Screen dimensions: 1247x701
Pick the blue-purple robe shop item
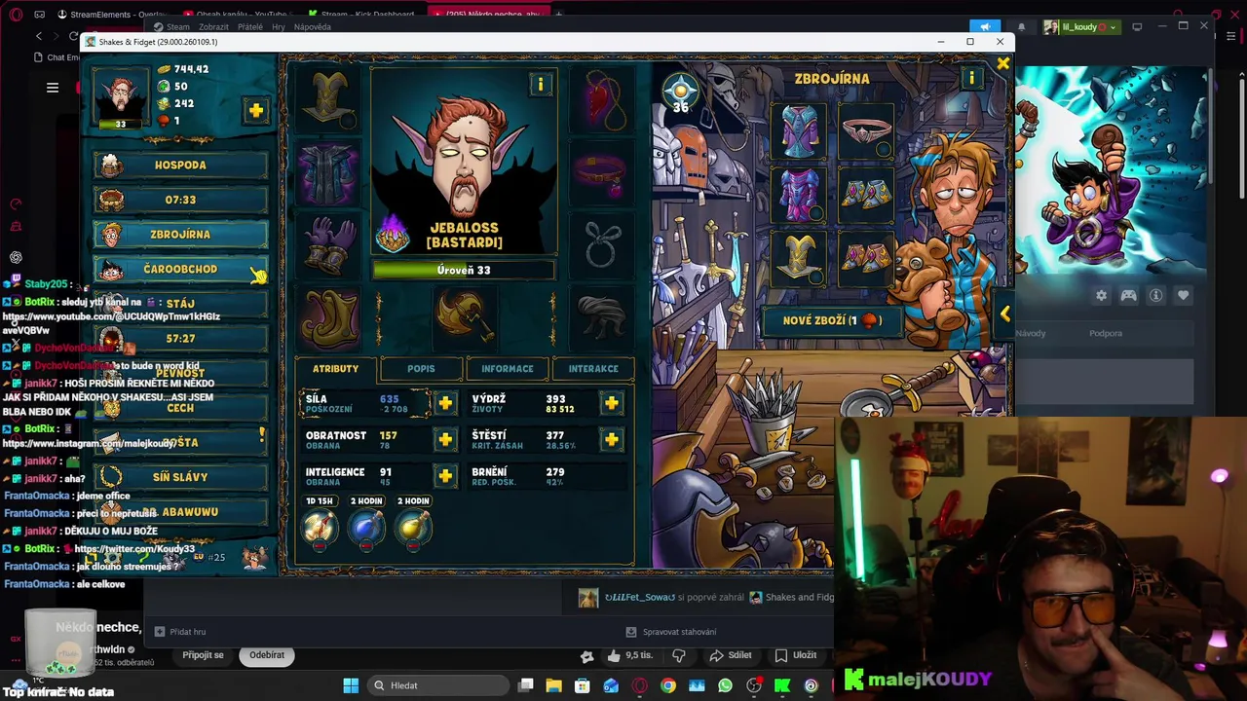point(799,130)
